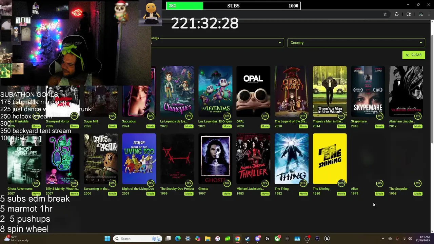Open the Ghosts 1997 poster

[x=215, y=159]
